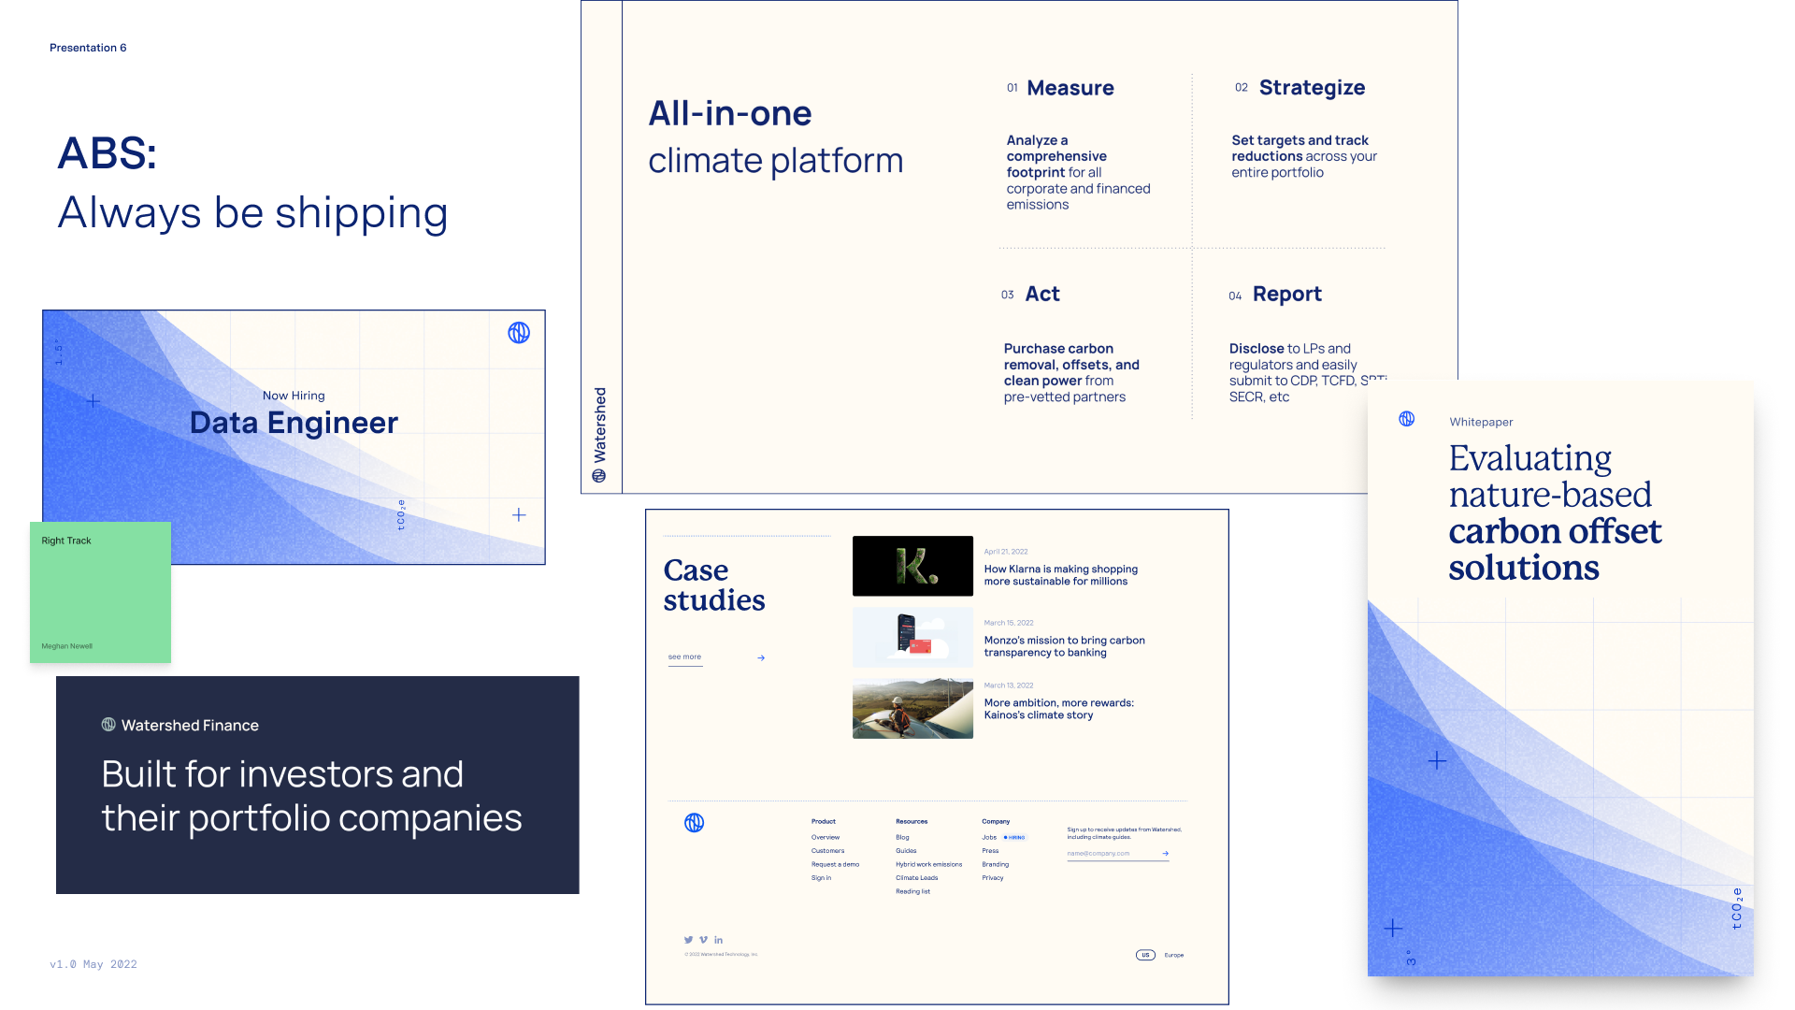1795x1010 pixels.
Task: Click globe logo on Data Engineer card
Action: (x=519, y=333)
